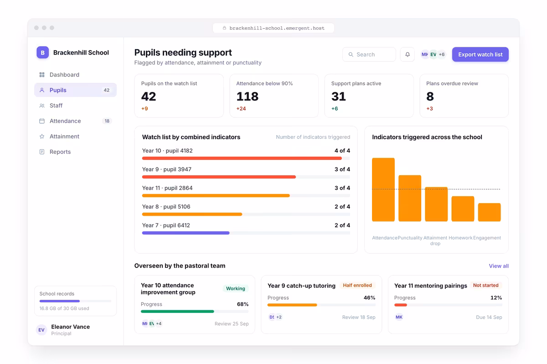Open notifications with the bell icon
The image size is (547, 364).
(408, 55)
